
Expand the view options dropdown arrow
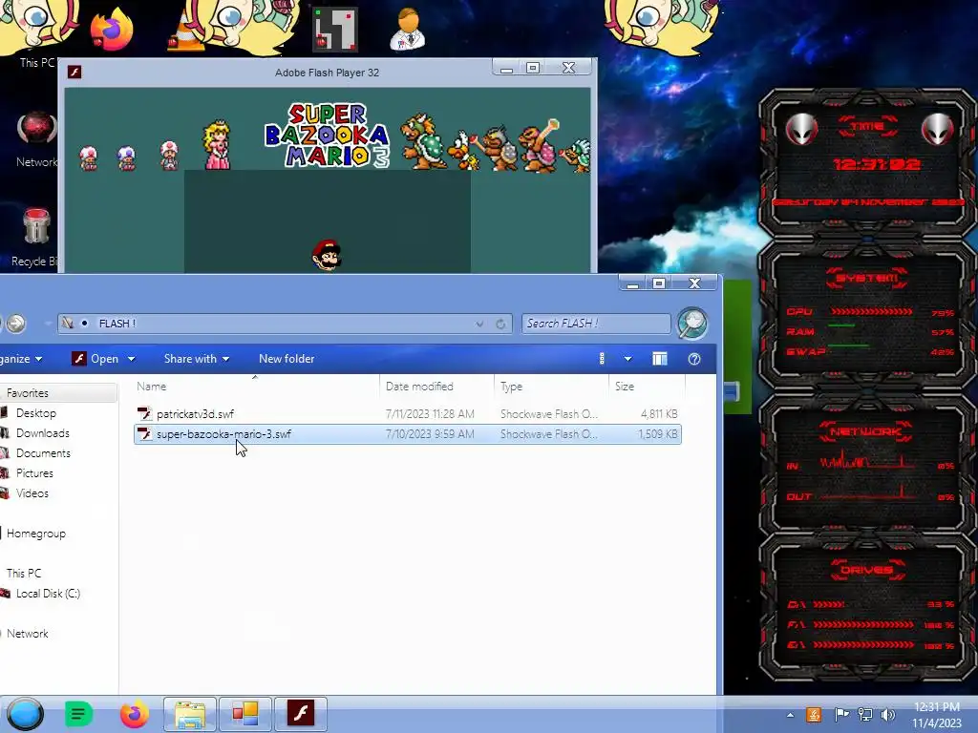coord(628,359)
